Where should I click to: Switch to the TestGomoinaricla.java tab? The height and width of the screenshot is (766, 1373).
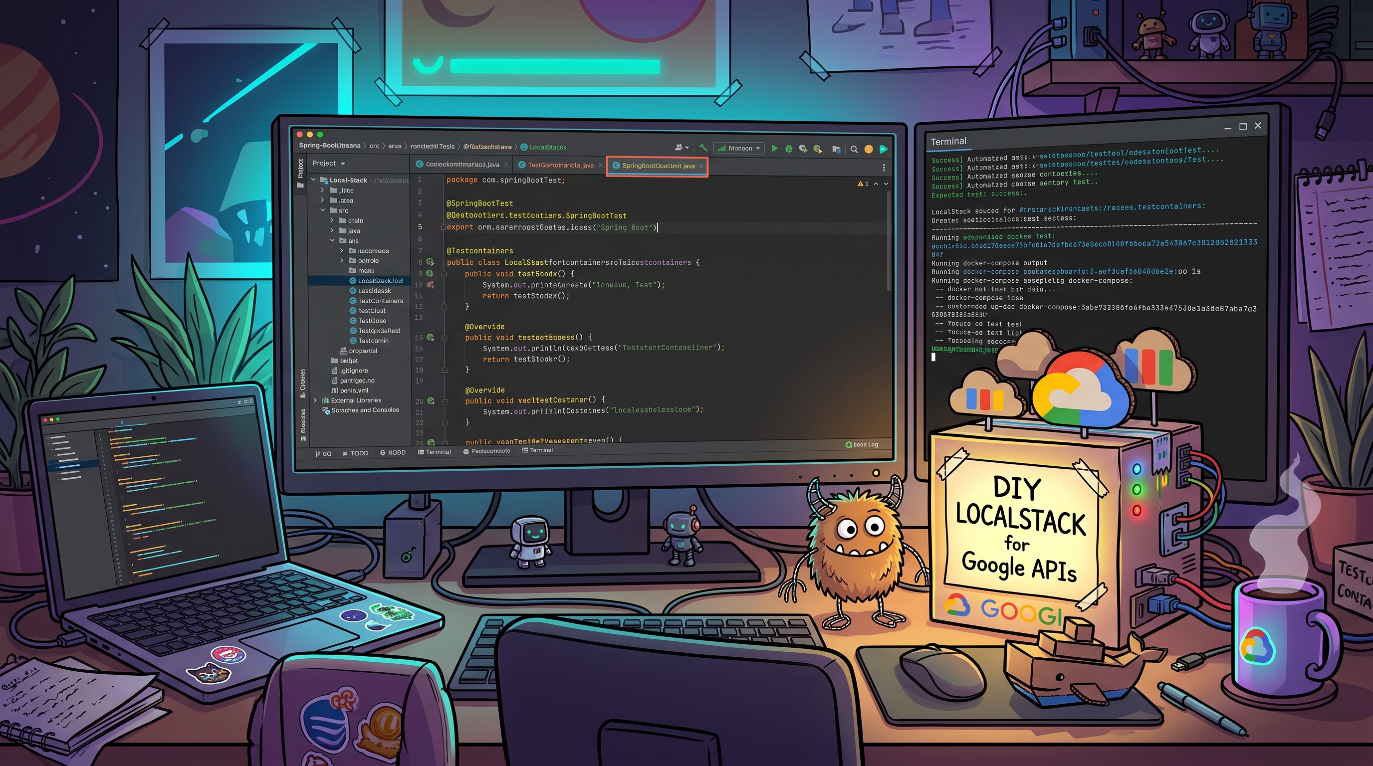(560, 165)
